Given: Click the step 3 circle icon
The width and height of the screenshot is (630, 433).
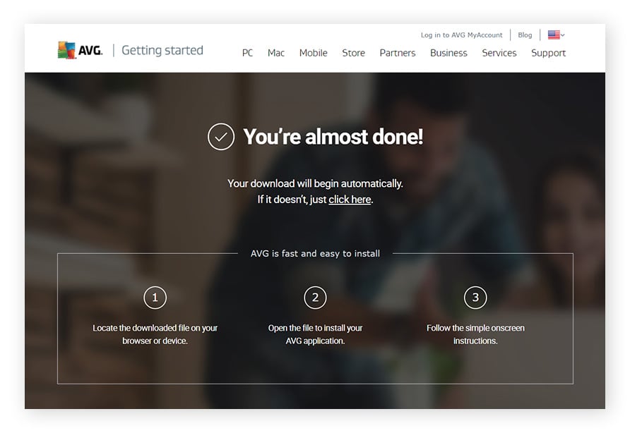Looking at the screenshot, I should [x=475, y=298].
